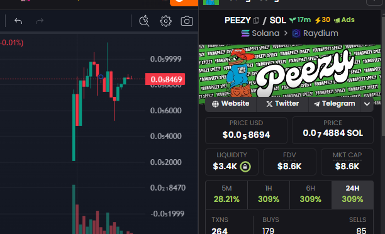Click the PRICE USD $0.0₅8694 box
This screenshot has width=385, height=234.
tap(246, 130)
